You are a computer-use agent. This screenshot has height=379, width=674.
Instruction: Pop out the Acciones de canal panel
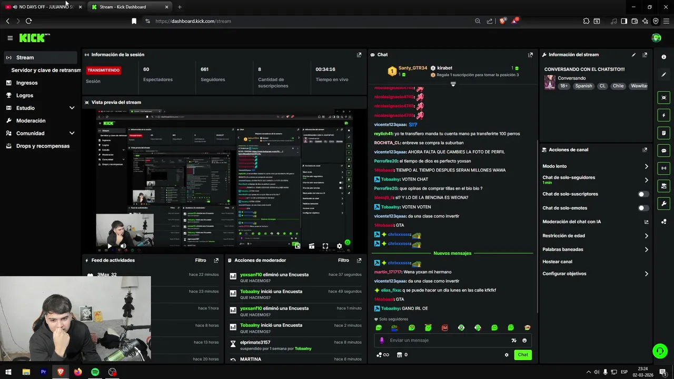click(645, 150)
